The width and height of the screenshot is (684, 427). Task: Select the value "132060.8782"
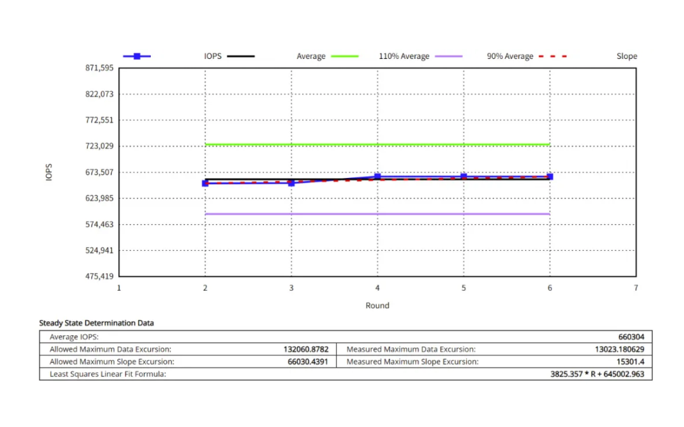pos(306,349)
